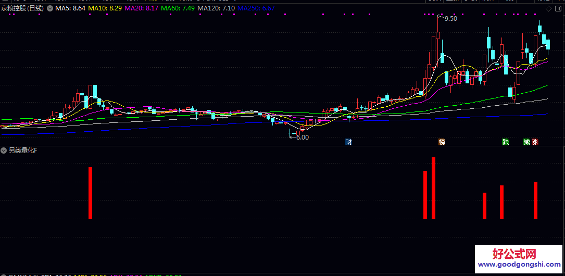
Task: Select the MA5: 8.64 moving average label
Action: coord(70,8)
